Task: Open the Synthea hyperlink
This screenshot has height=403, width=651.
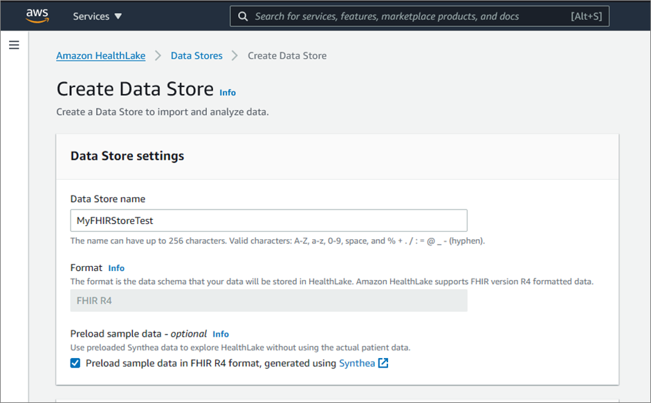Action: point(357,363)
